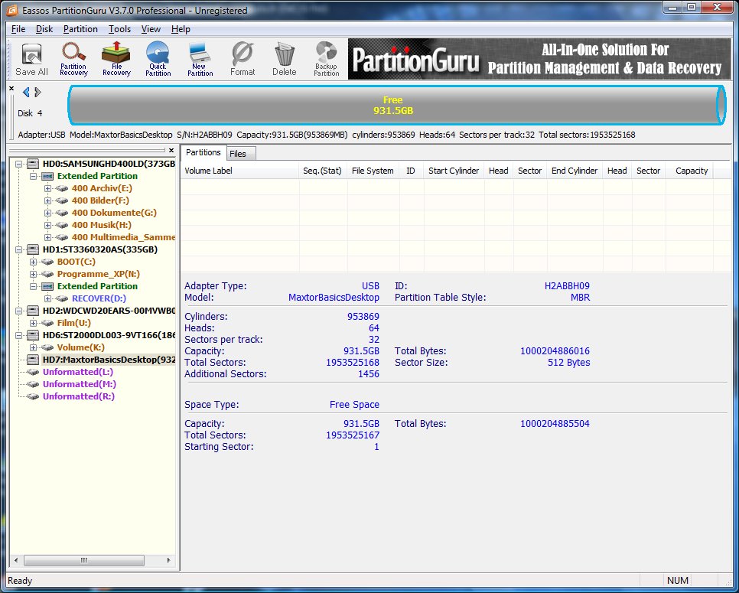Expand the Film(U:) node
739x593 pixels.
[33, 323]
